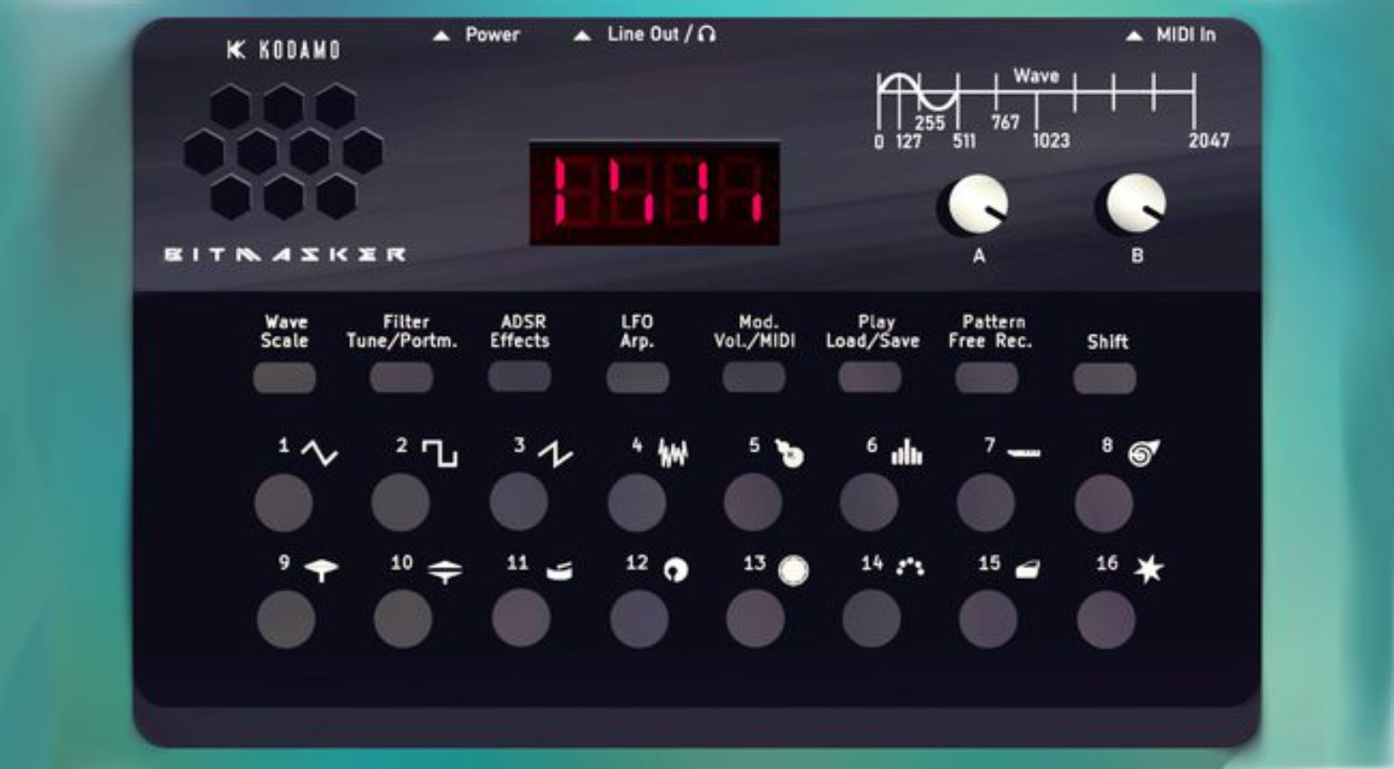This screenshot has width=1394, height=769.
Task: Click knob A
Action: click(x=977, y=204)
